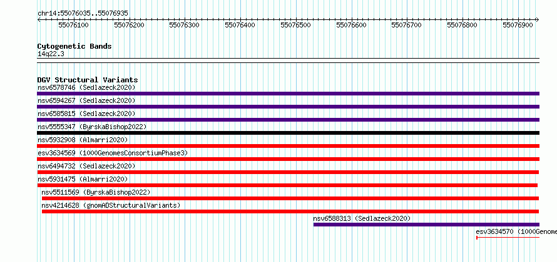This screenshot has height=262, width=557.
Task: Click the nsv6494732 (Sedlazeck2020) label
Action: pos(86,166)
